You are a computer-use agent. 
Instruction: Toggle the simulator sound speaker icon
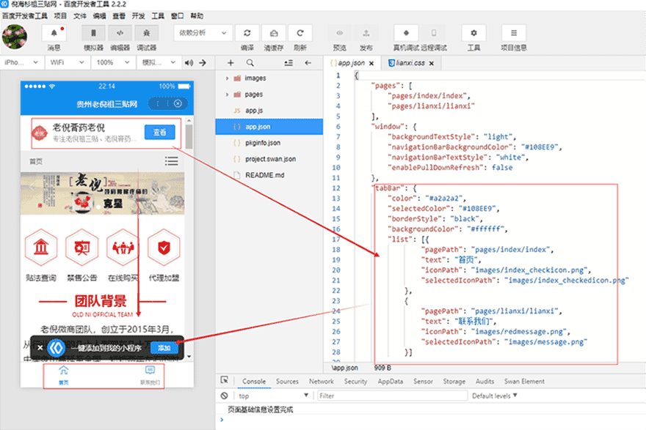click(189, 63)
